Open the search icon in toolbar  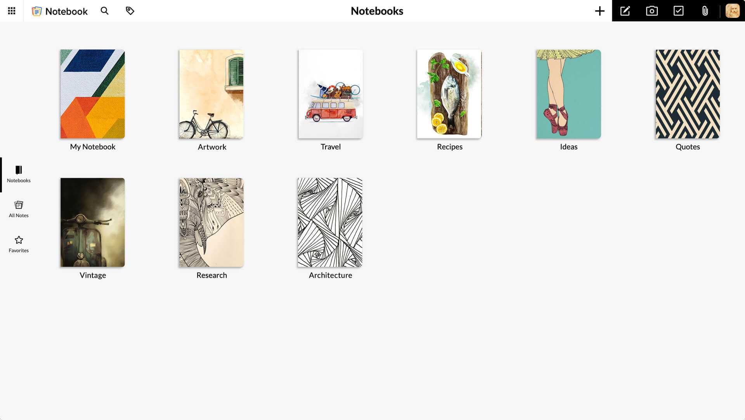tap(105, 11)
